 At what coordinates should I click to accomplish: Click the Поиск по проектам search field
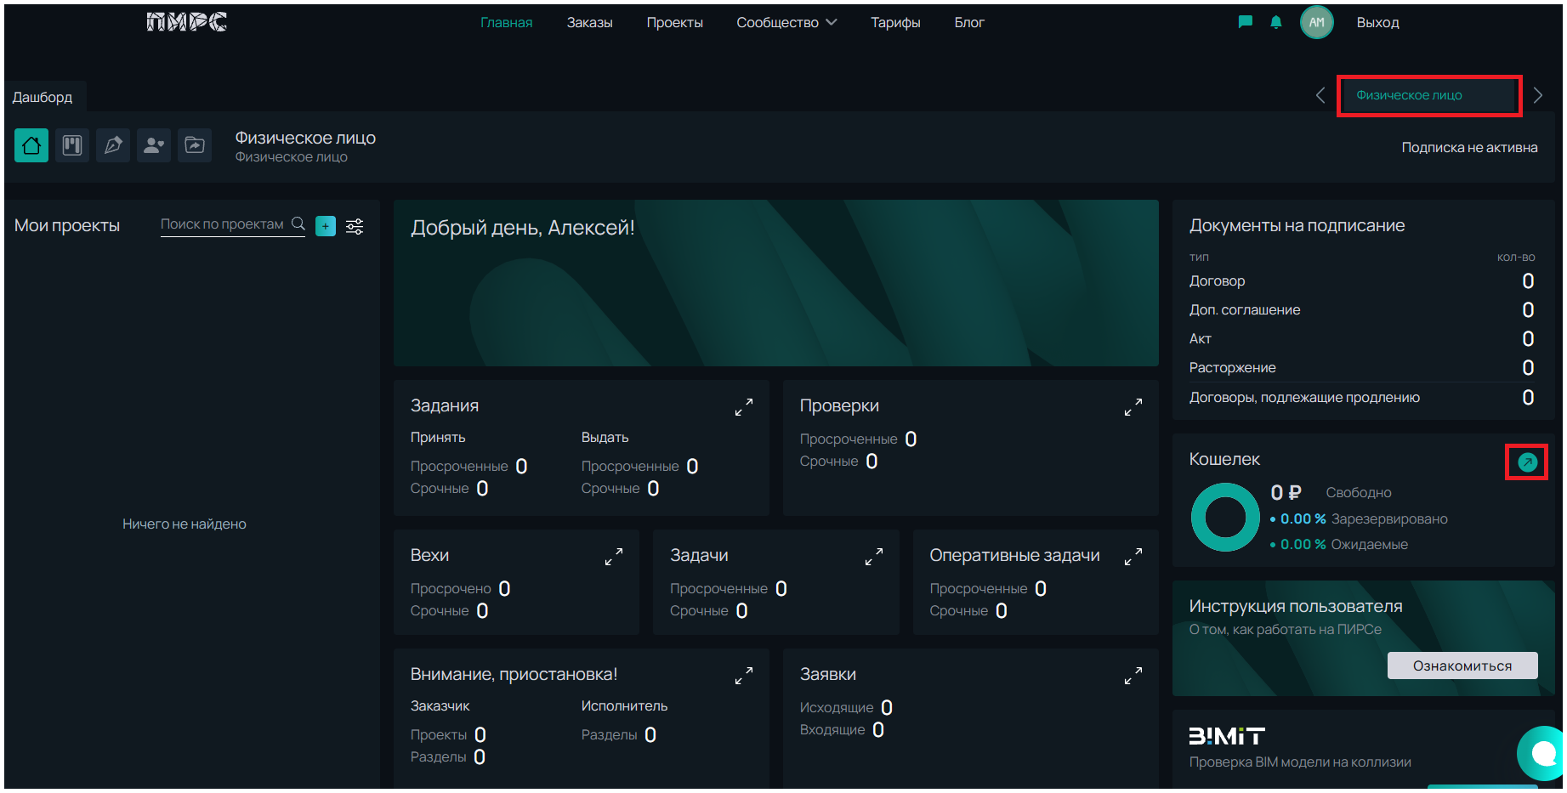223,224
